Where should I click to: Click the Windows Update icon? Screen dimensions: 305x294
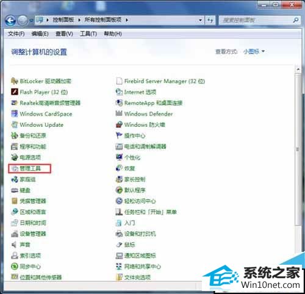click(15, 124)
